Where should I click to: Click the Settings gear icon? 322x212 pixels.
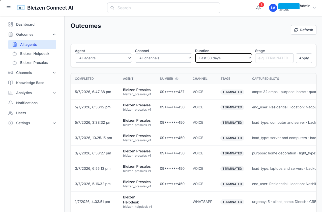[11, 123]
